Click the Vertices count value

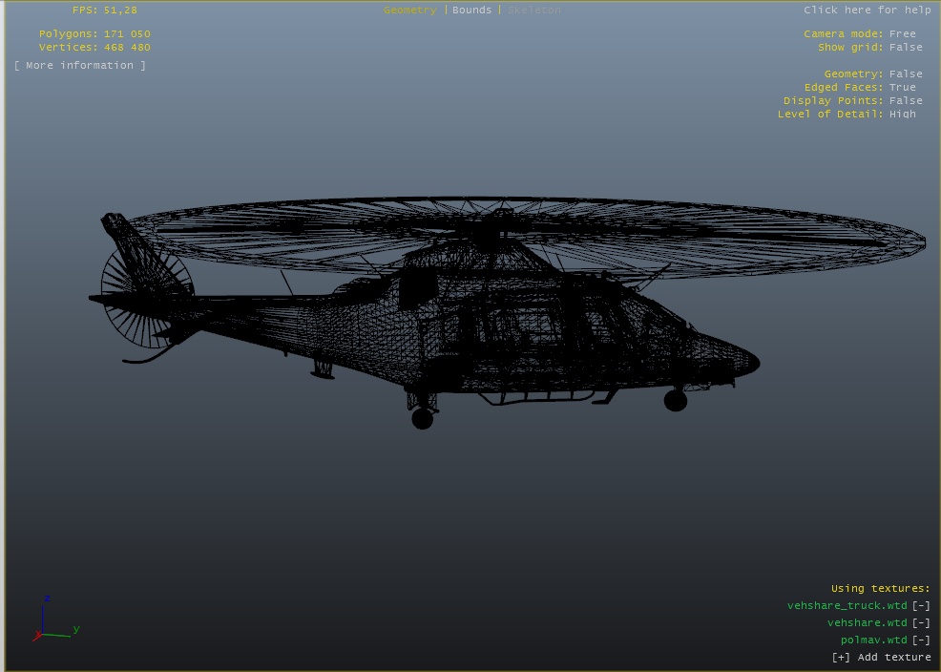tap(127, 48)
